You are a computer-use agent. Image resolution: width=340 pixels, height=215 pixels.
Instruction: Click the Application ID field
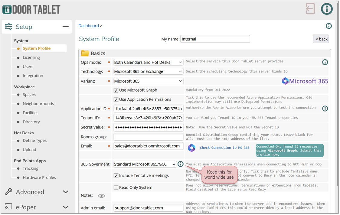(148, 109)
